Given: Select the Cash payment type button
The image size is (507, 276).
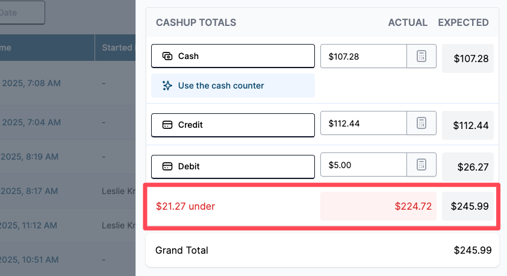Looking at the screenshot, I should (x=233, y=56).
